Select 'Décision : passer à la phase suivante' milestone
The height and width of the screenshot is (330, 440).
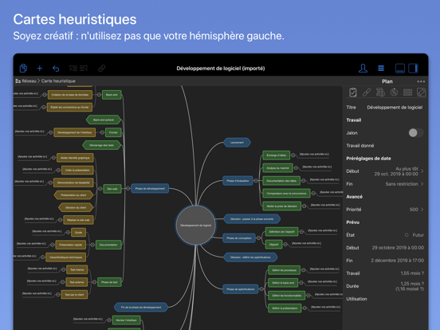tap(252, 219)
